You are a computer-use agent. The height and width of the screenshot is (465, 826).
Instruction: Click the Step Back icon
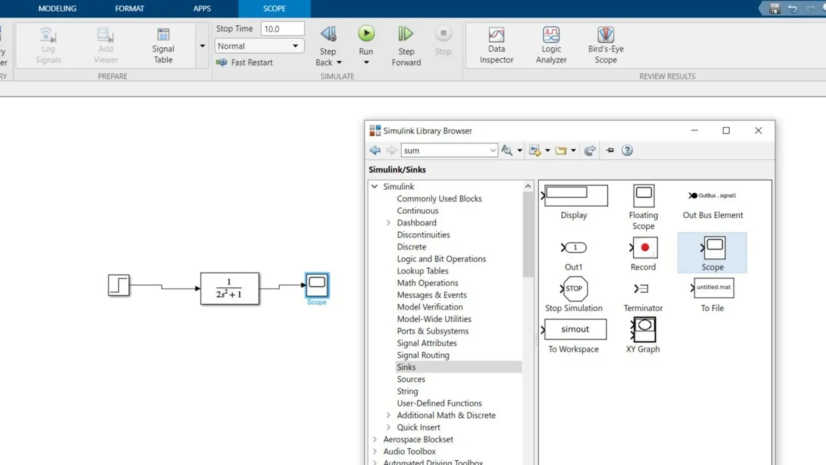pos(328,34)
